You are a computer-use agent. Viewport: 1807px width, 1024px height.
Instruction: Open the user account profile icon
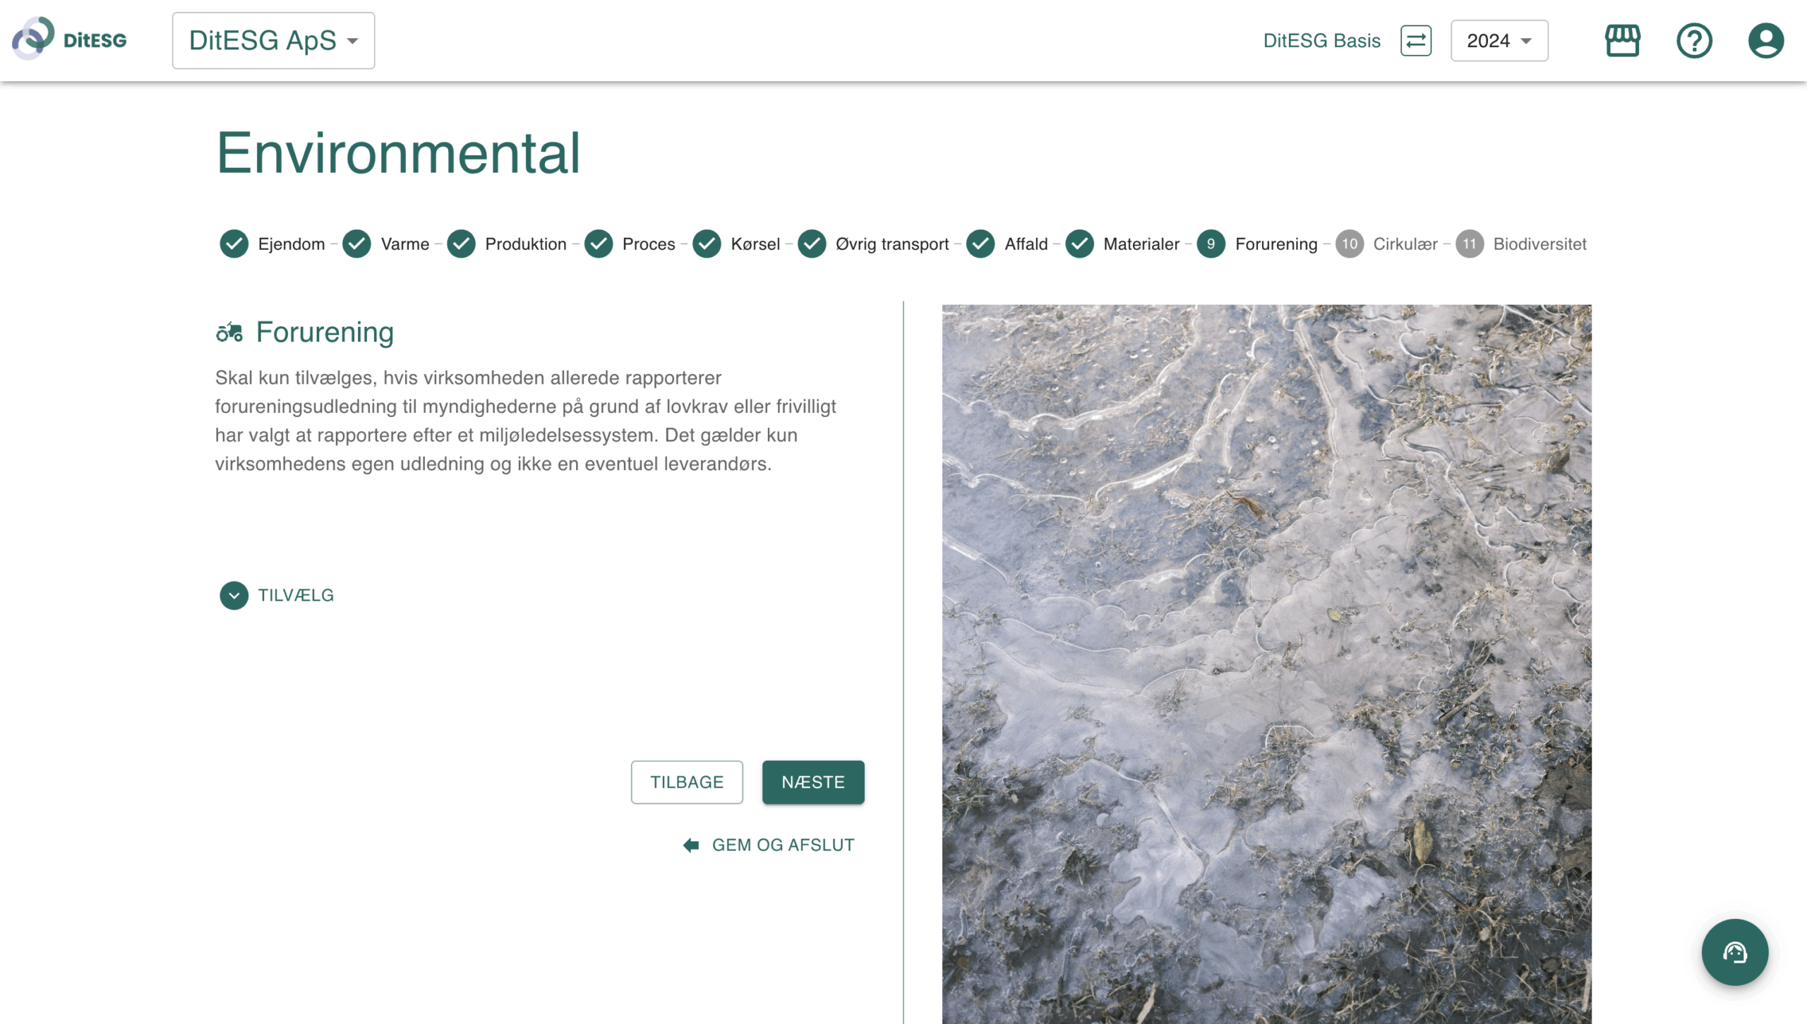[1765, 40]
